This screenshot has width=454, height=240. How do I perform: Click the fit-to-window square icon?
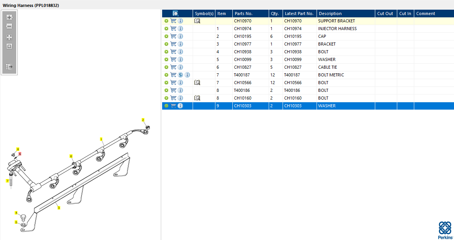click(x=9, y=46)
